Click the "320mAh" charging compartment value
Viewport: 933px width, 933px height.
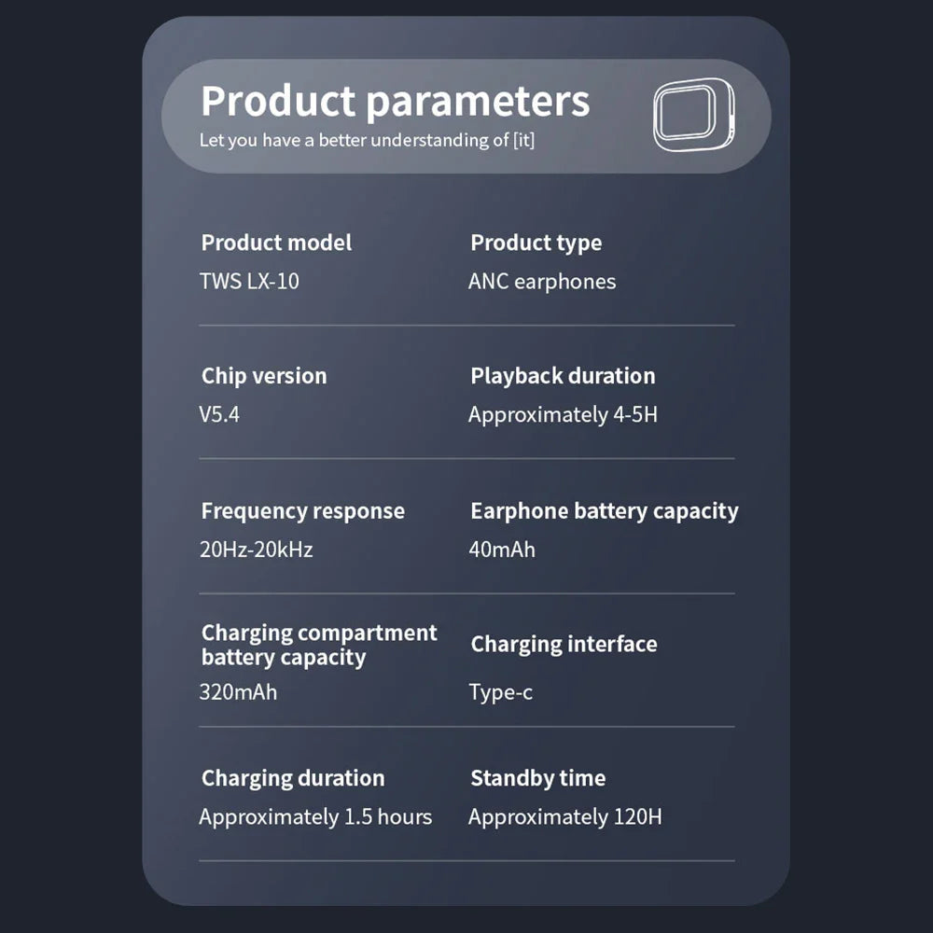point(238,692)
